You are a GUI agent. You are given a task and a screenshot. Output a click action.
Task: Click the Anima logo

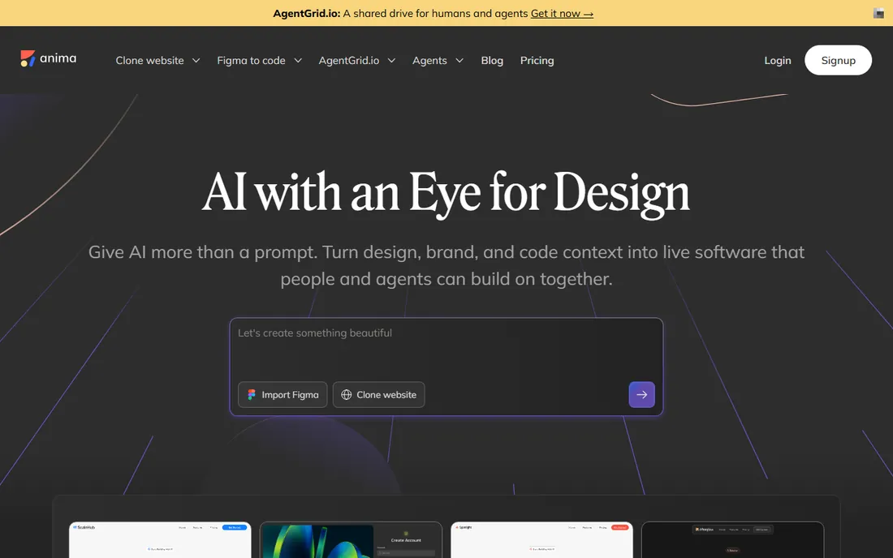49,58
